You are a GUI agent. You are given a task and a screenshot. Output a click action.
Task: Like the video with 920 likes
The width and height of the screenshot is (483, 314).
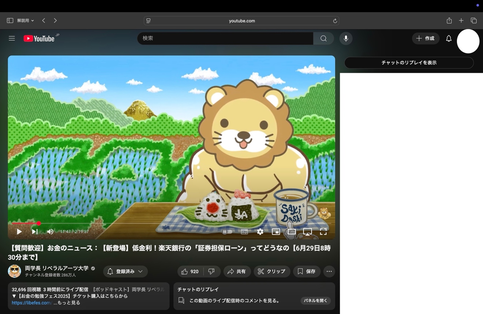coord(190,271)
